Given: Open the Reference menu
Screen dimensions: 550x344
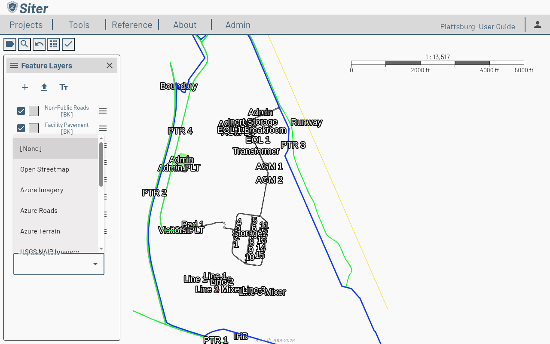Looking at the screenshot, I should (132, 25).
